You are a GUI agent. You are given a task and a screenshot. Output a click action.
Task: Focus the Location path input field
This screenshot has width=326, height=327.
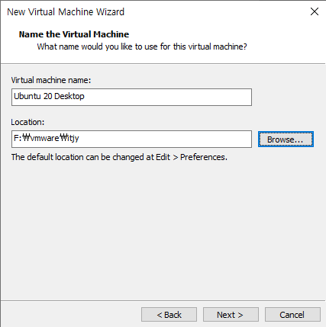click(x=131, y=139)
